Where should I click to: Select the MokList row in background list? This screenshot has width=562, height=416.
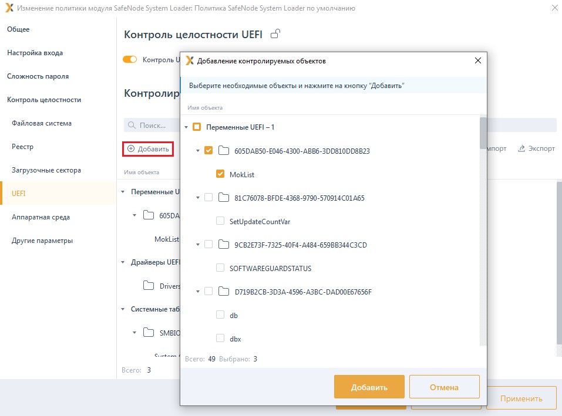coord(167,239)
